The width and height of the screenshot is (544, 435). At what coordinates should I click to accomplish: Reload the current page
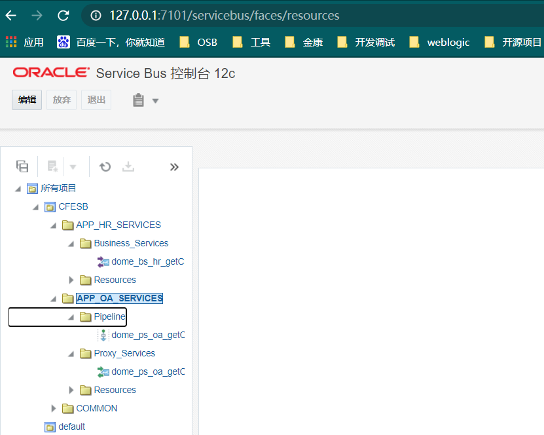[x=63, y=15]
